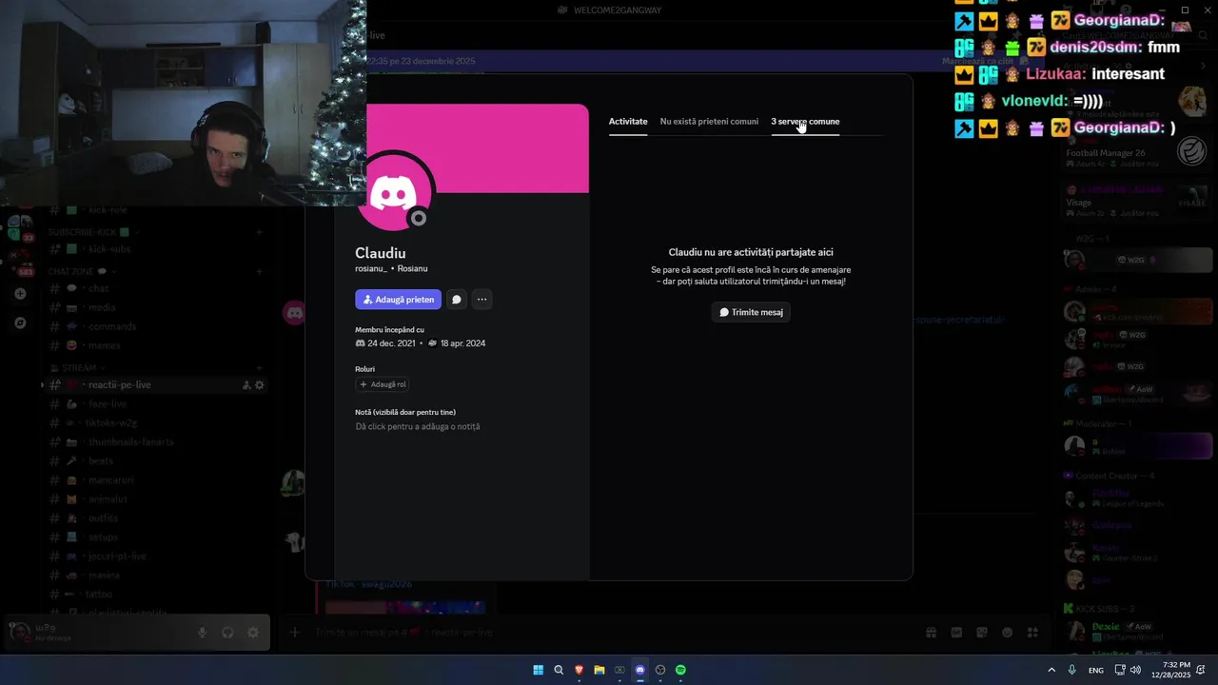Click the Trimite mesaj button
This screenshot has width=1218, height=685.
751,312
